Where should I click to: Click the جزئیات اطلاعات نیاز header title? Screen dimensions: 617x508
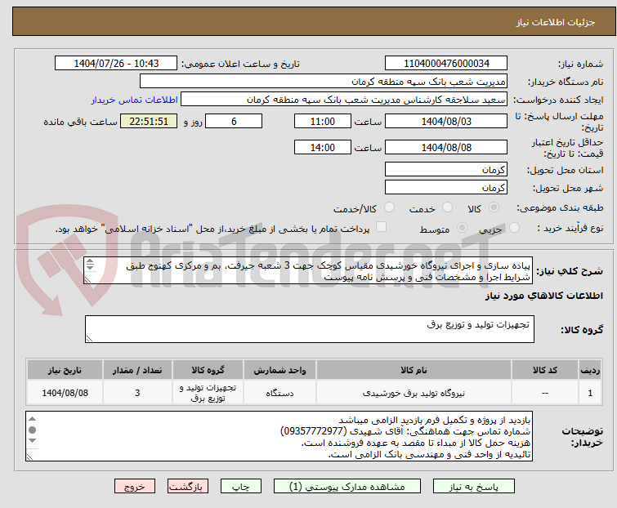(x=556, y=22)
